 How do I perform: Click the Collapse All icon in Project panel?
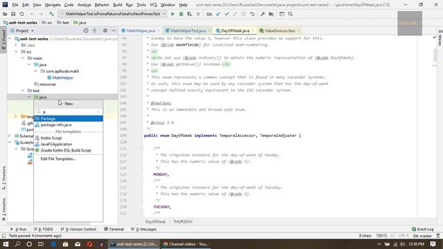coord(95,30)
